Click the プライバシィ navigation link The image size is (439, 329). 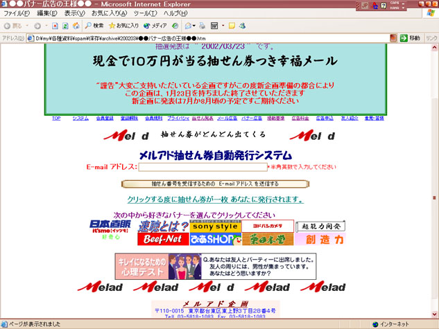pyautogui.click(x=178, y=118)
